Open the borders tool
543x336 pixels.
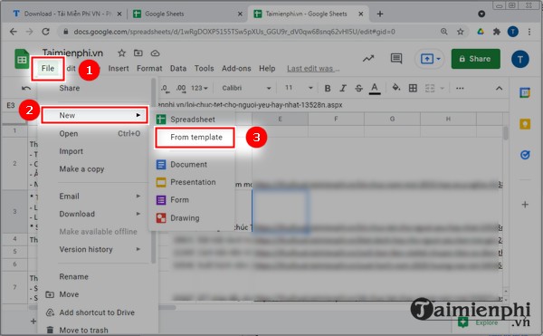tap(413, 89)
